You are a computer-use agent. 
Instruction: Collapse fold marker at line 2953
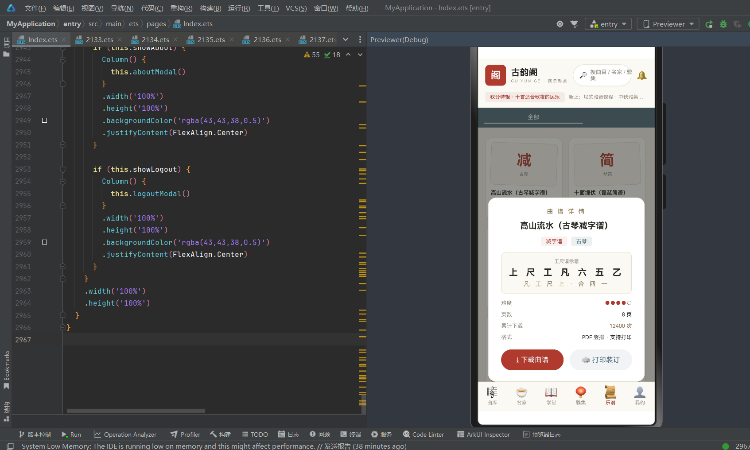click(63, 169)
